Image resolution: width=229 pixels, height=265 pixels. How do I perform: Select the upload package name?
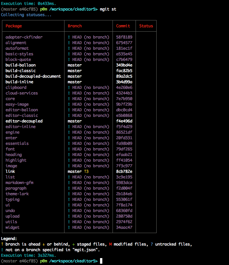[x=13, y=216]
